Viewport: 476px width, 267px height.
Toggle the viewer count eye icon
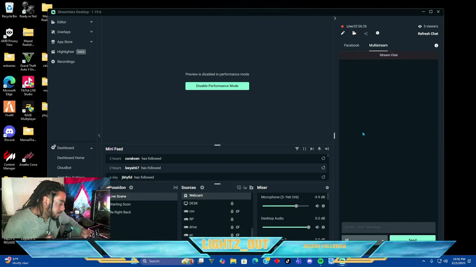click(420, 26)
